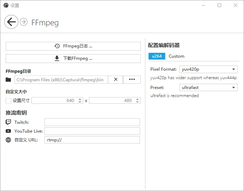This screenshot has height=191, width=244.
Task: Click the globe icon for custom URL
Action: coord(8,140)
